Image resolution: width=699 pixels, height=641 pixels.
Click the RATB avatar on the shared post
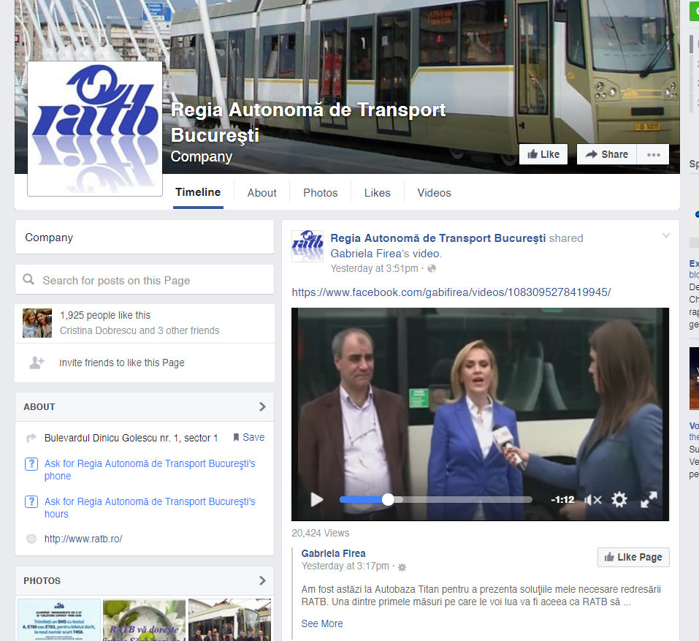(308, 246)
